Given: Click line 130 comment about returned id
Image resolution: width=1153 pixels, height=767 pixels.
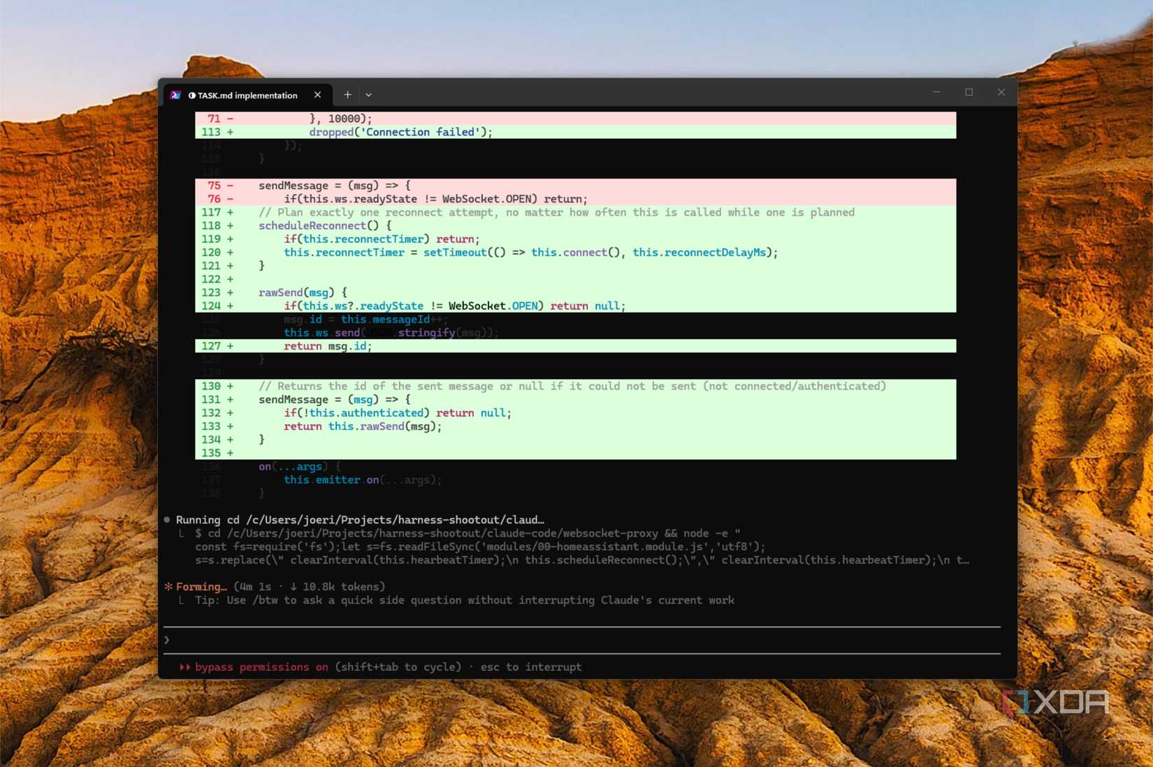Looking at the screenshot, I should pyautogui.click(x=575, y=386).
